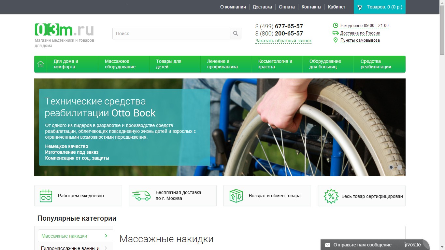Select the first slider dot on the banner

click(x=391, y=167)
